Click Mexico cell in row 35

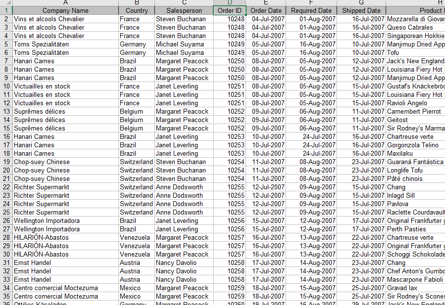point(137,297)
